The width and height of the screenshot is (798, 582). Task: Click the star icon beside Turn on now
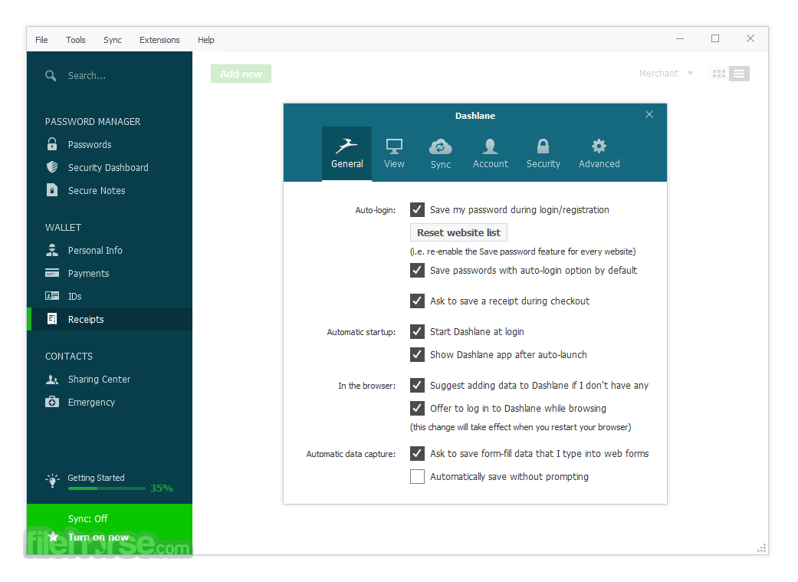coord(54,537)
